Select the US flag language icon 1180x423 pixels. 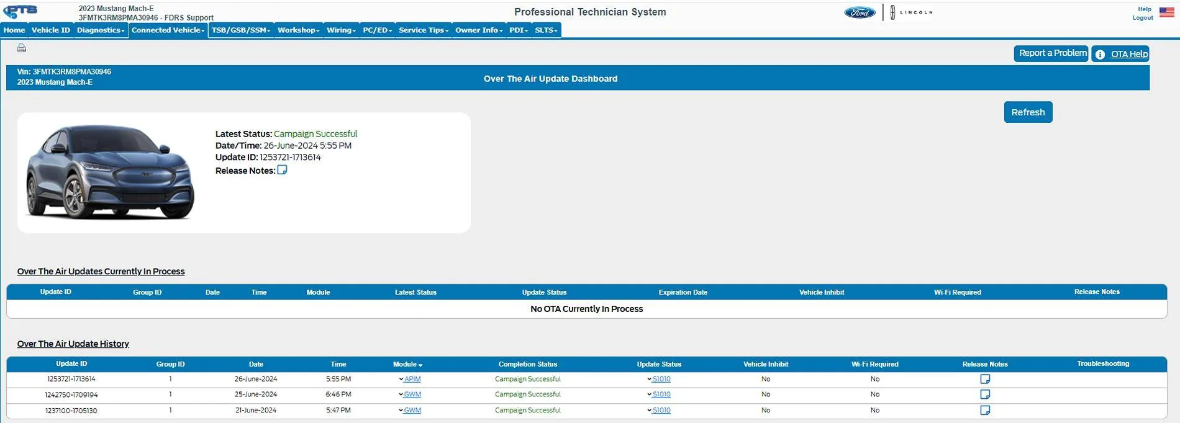pos(1166,12)
